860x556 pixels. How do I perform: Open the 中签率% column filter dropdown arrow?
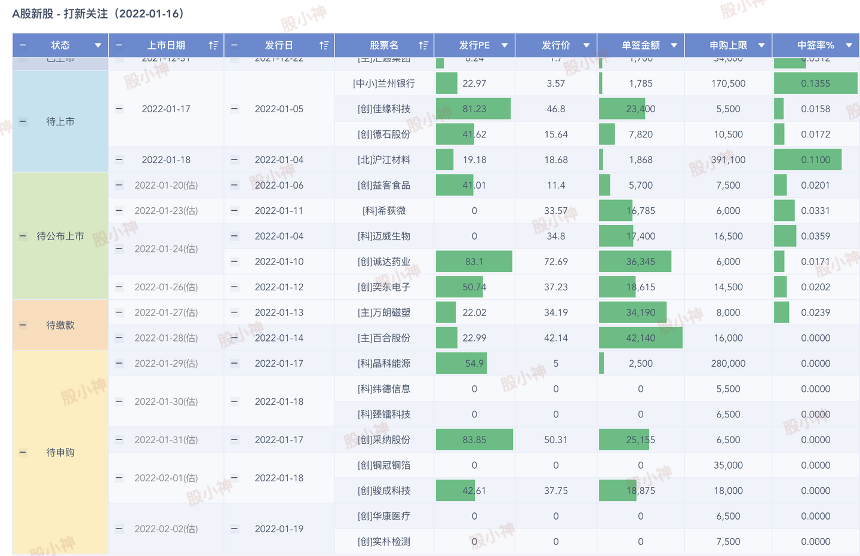coord(849,45)
